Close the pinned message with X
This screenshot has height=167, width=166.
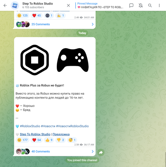point(68,5)
